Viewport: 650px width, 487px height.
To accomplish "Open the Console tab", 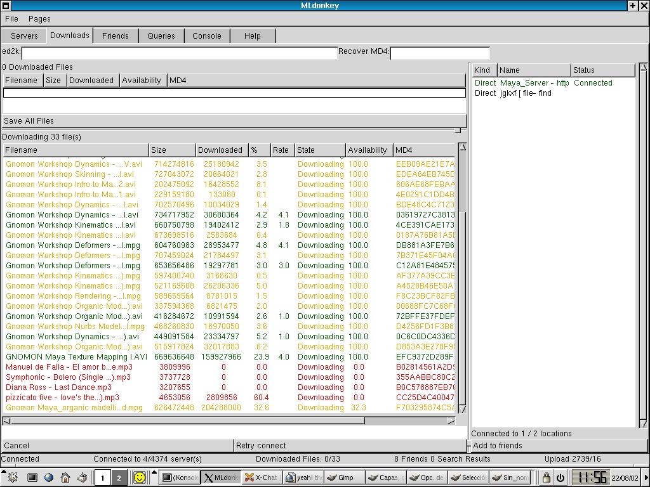I will [206, 36].
